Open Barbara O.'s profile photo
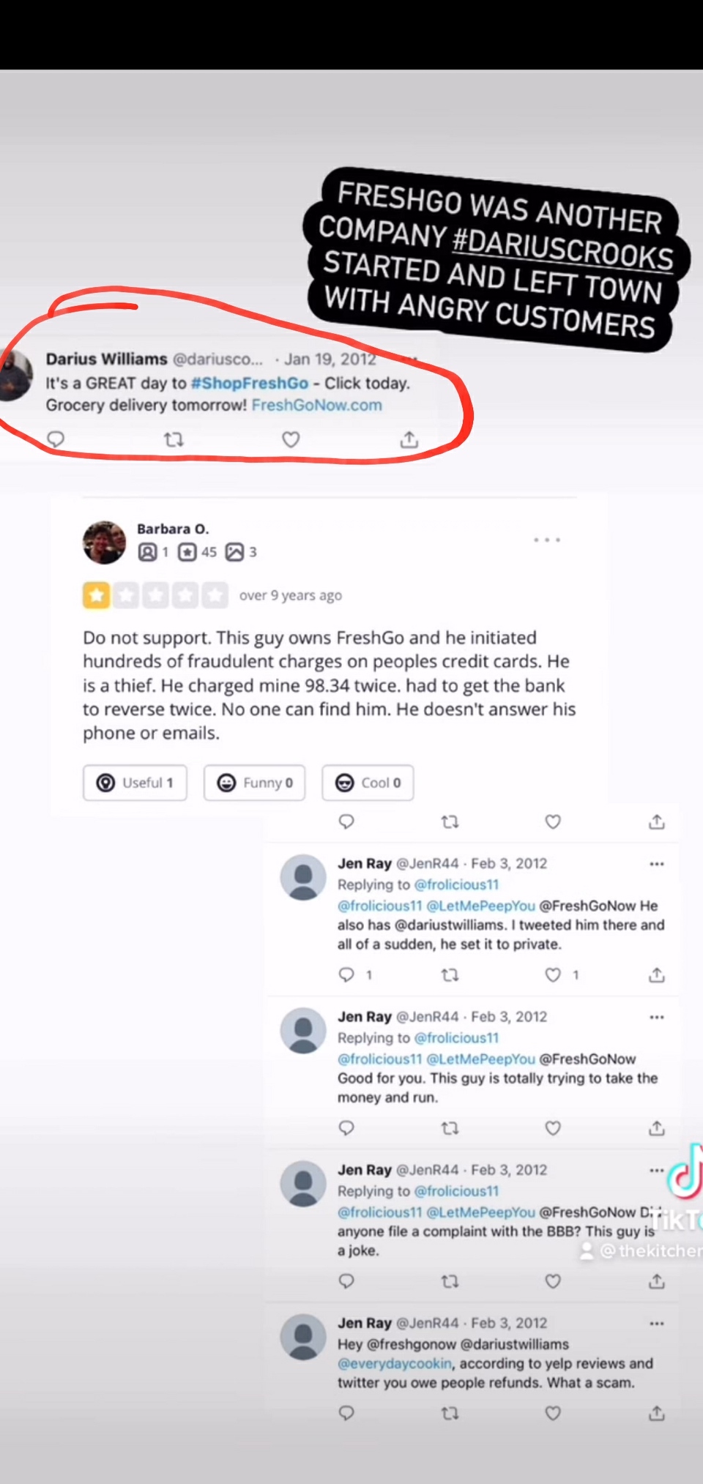 [104, 542]
